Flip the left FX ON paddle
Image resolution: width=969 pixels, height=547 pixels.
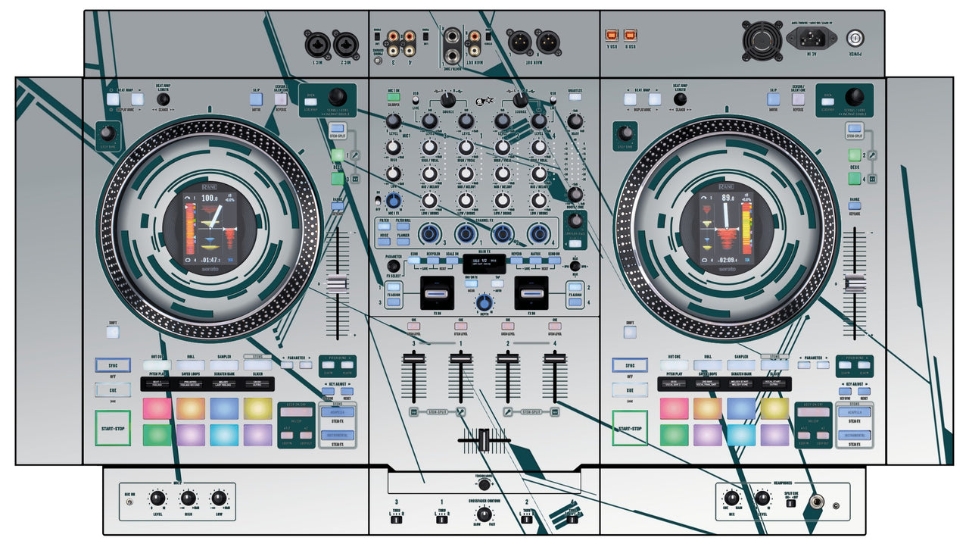438,292
